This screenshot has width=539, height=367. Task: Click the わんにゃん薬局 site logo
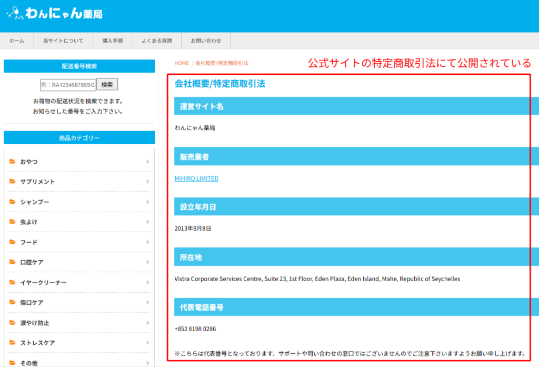[x=54, y=13]
